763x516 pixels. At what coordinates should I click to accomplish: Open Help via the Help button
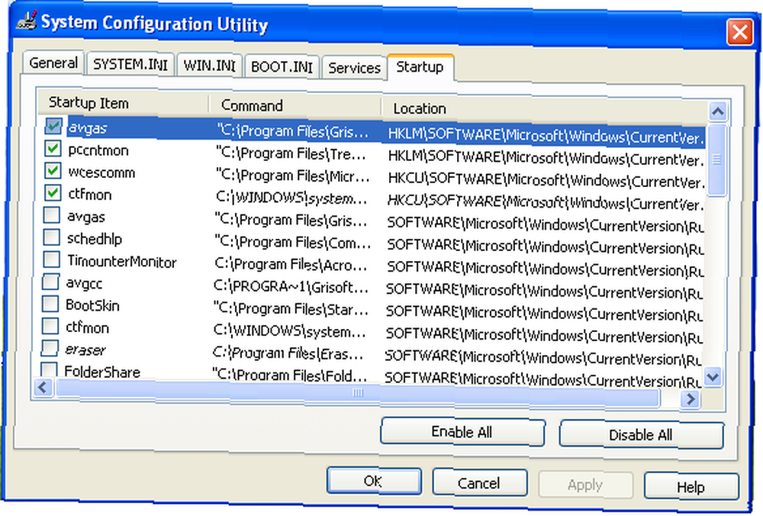[691, 487]
